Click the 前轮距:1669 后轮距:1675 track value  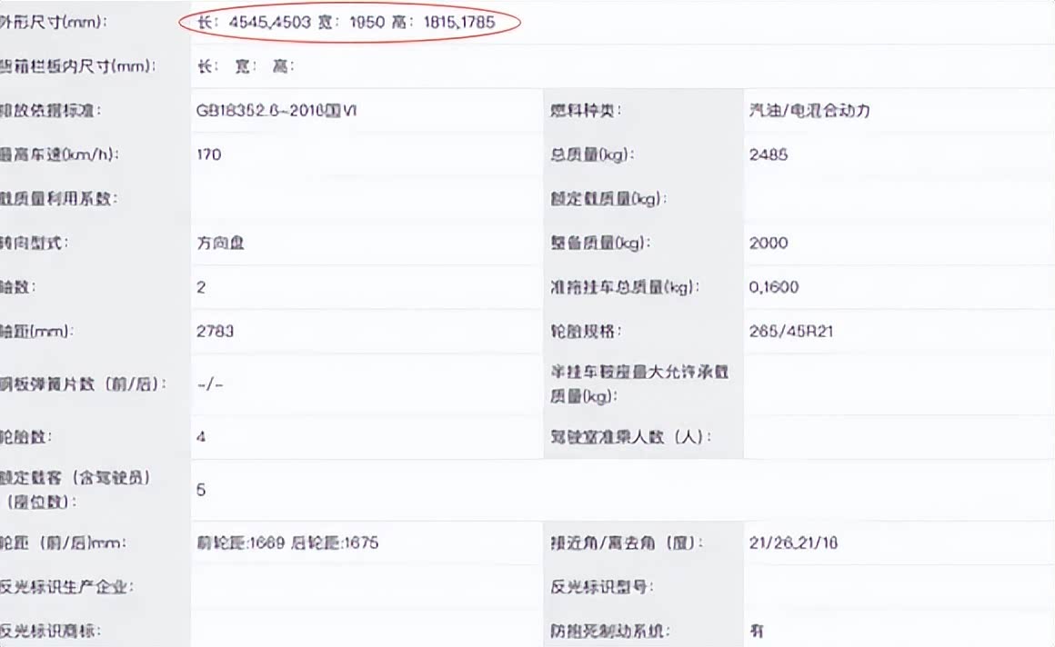tap(287, 543)
